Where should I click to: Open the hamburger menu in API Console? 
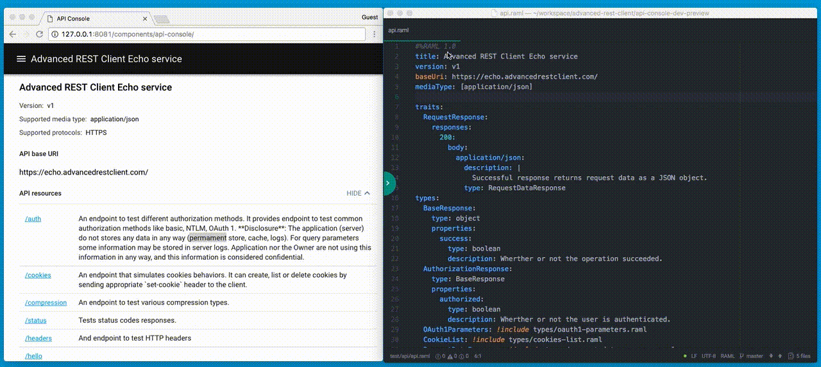point(21,58)
